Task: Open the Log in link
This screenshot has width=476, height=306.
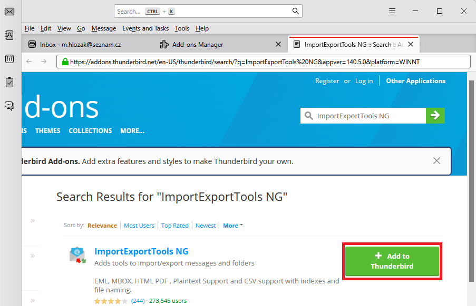Action: click(x=364, y=81)
